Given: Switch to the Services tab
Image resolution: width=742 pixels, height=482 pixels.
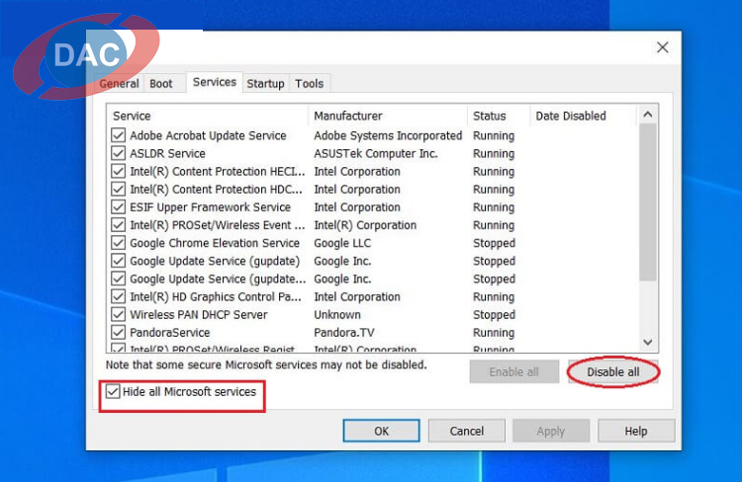Looking at the screenshot, I should click(x=215, y=82).
